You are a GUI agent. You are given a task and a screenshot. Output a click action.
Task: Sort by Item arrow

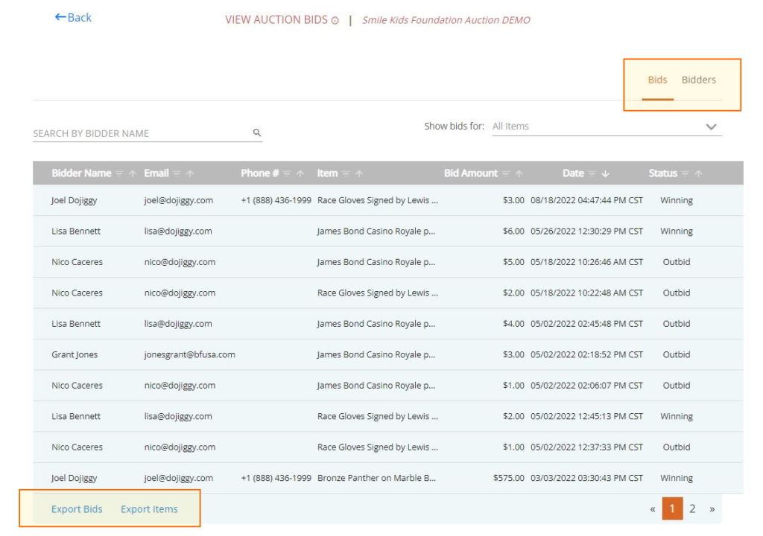359,173
